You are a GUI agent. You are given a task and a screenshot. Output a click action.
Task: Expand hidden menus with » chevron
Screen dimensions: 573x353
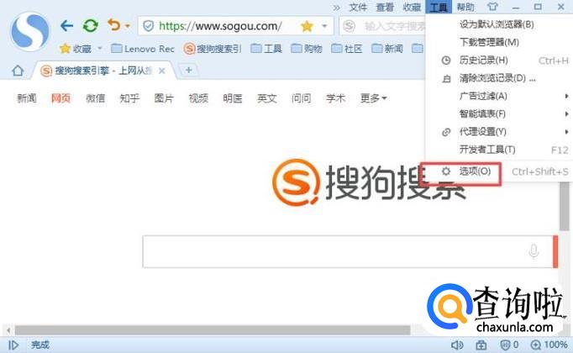[337, 8]
